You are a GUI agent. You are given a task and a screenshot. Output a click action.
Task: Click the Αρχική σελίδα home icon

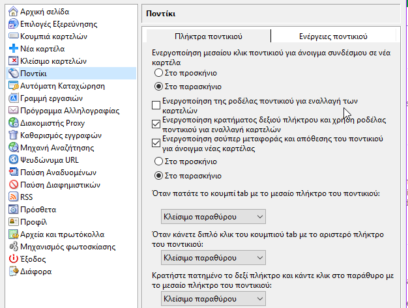click(x=14, y=12)
